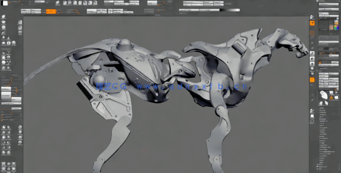
Task: Click the tall light button right of orange button
Action: [x=91, y=11]
